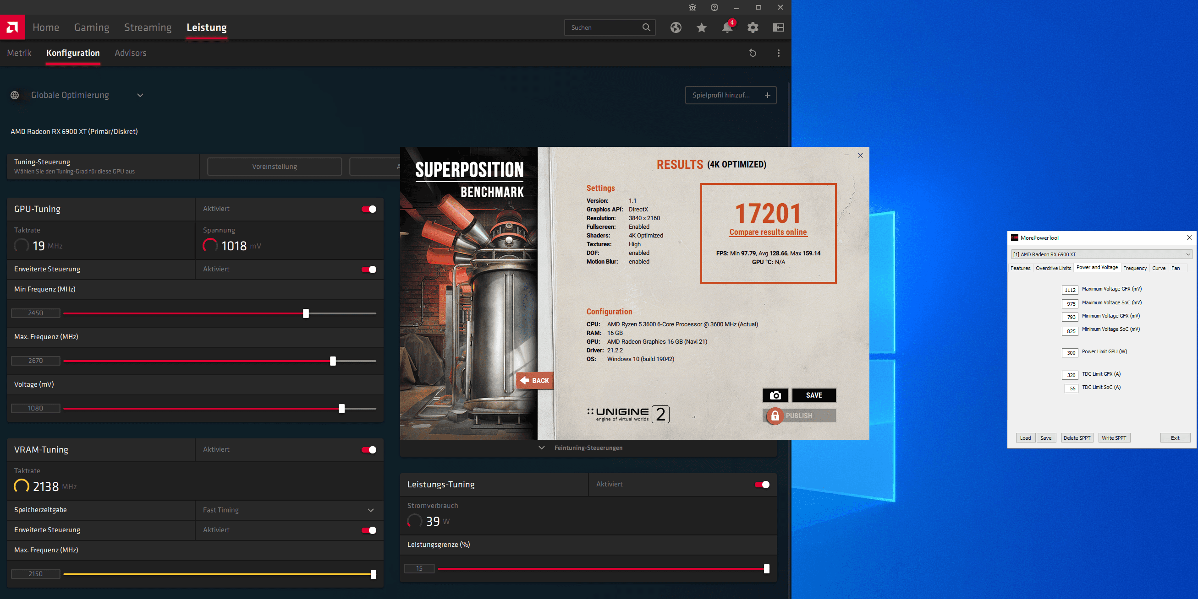The image size is (1198, 599).
Task: Disable the Leistungs-Tuning toggle
Action: (x=762, y=484)
